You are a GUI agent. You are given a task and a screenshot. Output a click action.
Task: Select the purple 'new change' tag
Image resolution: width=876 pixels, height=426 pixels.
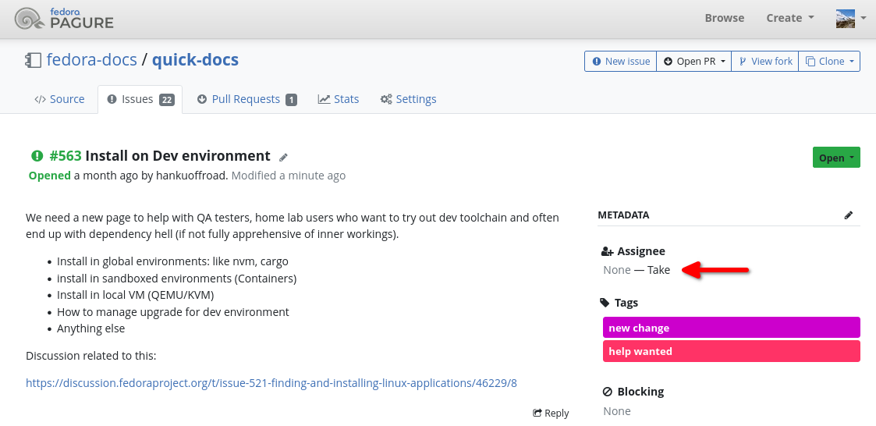731,328
